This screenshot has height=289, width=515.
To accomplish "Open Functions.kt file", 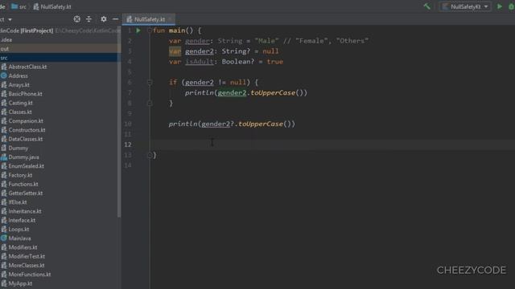I will (23, 184).
